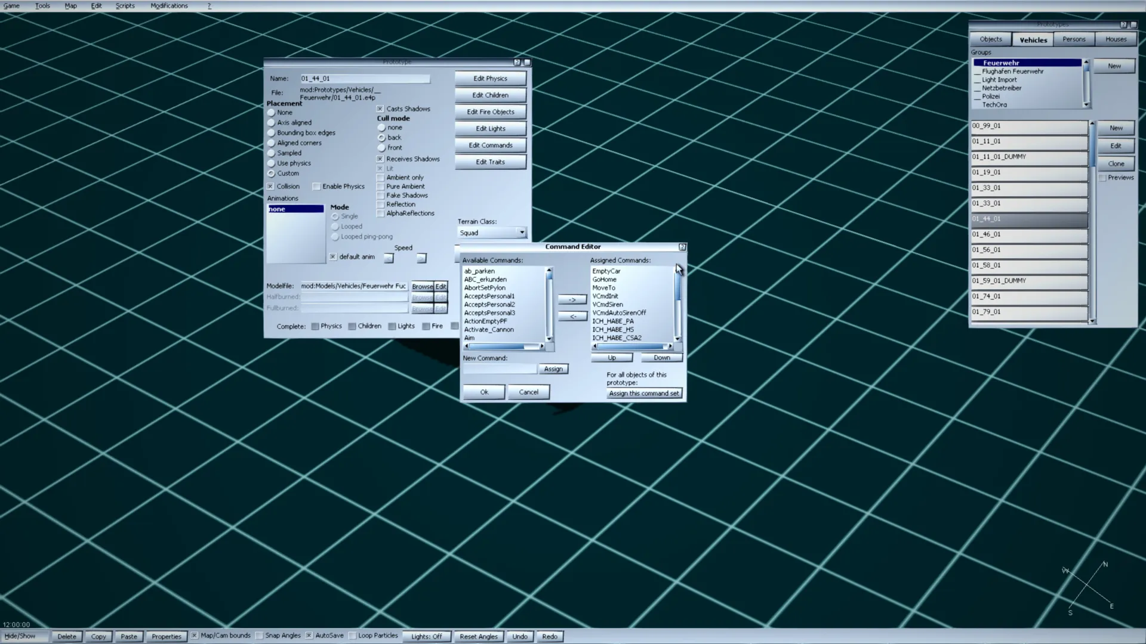Screen dimensions: 1146x644
Task: Enable the AutoSave checkbox
Action: click(x=309, y=636)
